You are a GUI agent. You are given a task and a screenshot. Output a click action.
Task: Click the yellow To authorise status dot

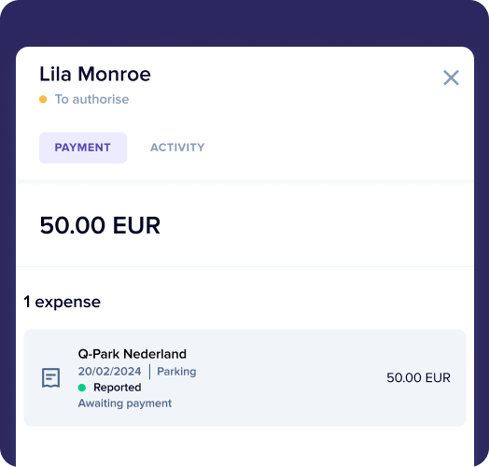coord(43,99)
